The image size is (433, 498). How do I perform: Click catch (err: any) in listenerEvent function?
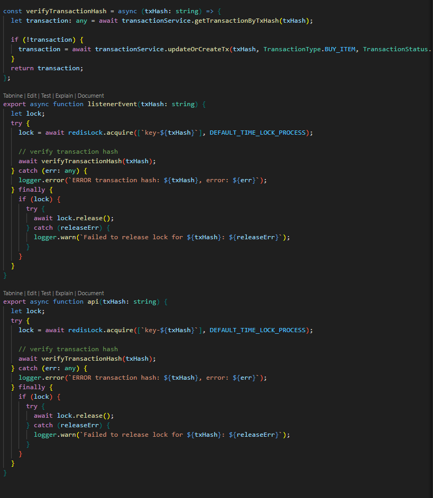(49, 171)
